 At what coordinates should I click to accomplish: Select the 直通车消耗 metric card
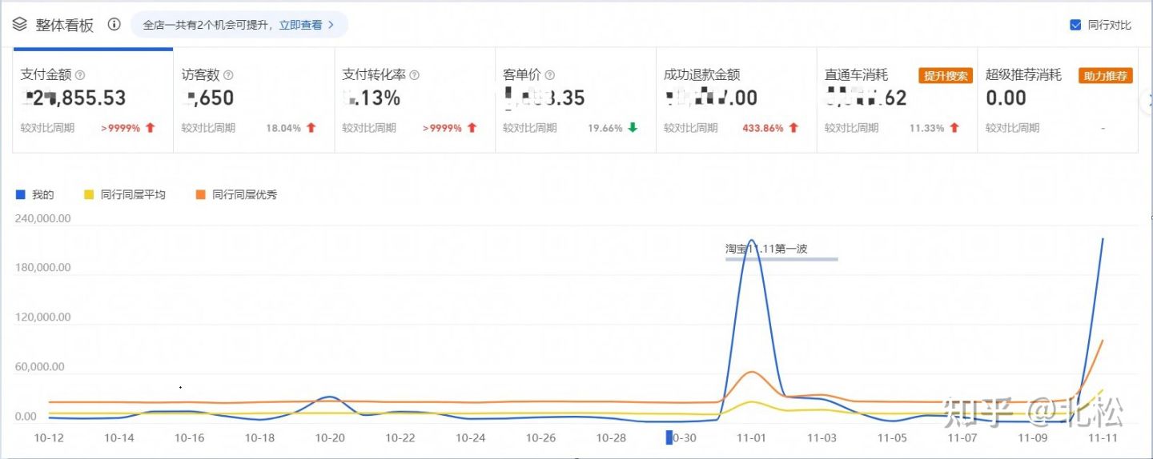[898, 100]
